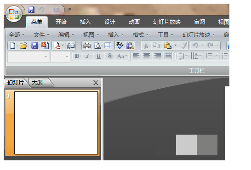Click the Save As presentation icon
Image resolution: width=251 pixels, height=170 pixels.
click(x=45, y=45)
